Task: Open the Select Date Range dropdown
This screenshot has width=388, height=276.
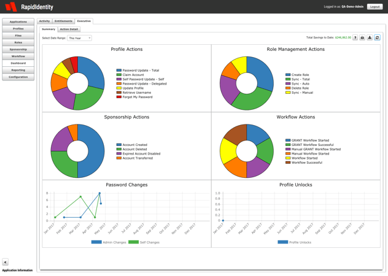Action: [x=79, y=38]
